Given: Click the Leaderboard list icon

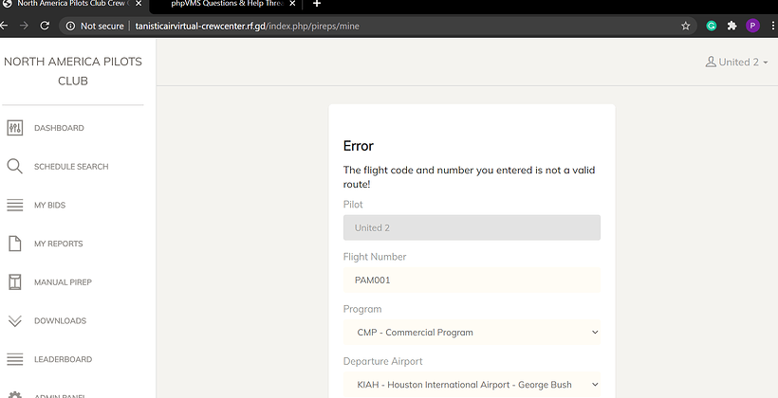Looking at the screenshot, I should click(14, 359).
